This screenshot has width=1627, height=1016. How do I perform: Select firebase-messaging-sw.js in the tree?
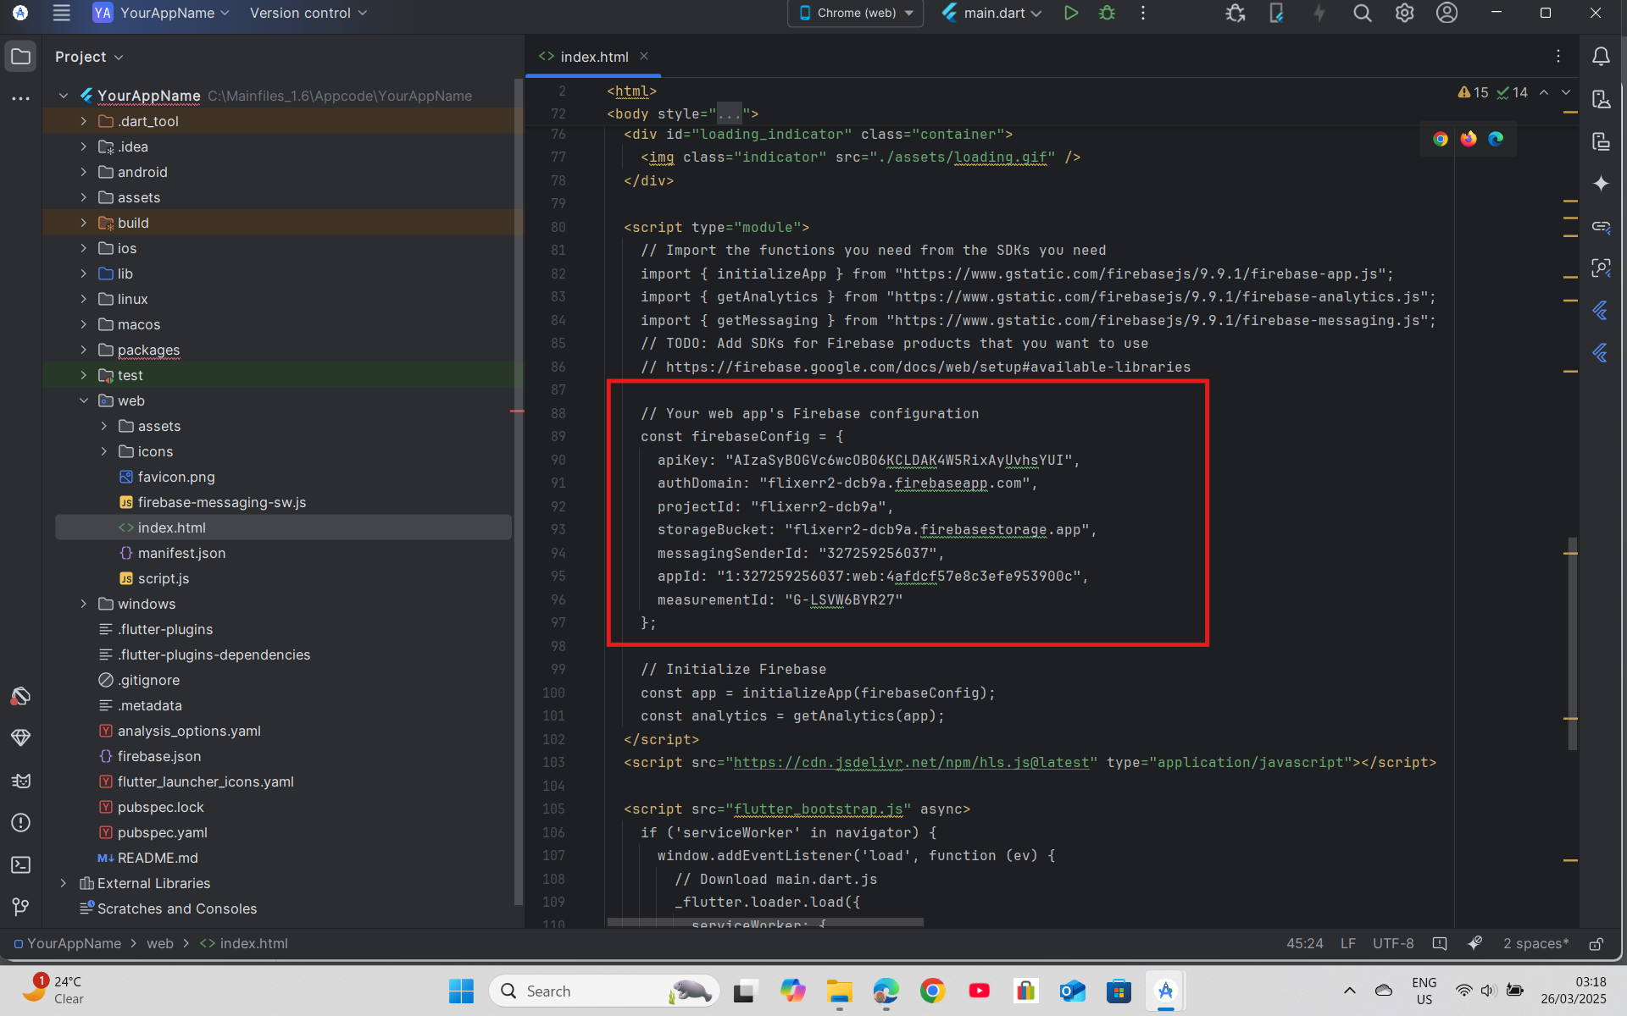222,502
